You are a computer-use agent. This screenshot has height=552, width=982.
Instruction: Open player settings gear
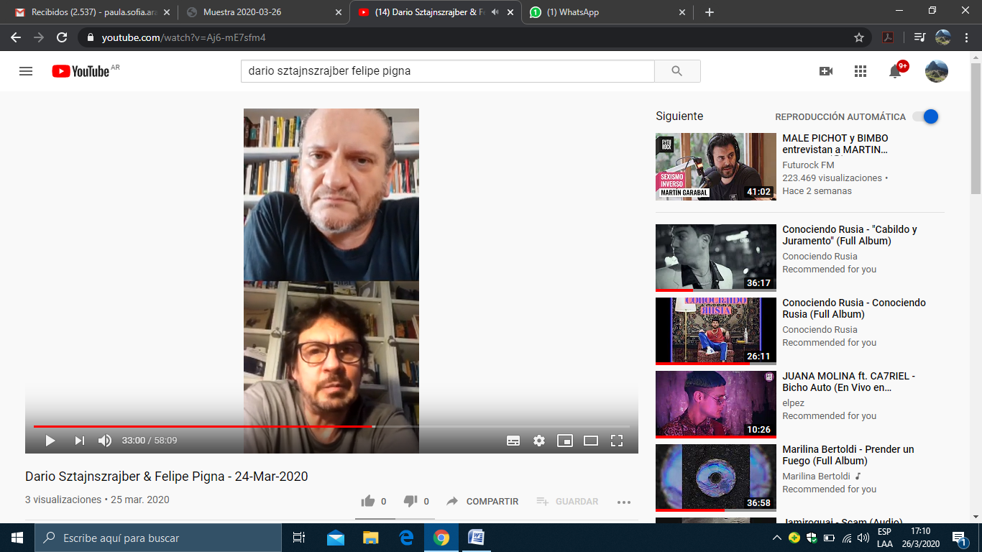(539, 441)
